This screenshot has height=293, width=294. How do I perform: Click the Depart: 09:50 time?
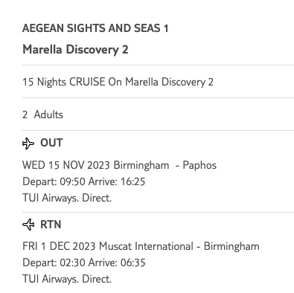(x=54, y=181)
